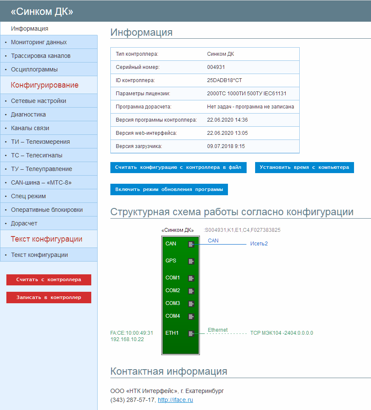Click the COM4 port connector icon
The height and width of the screenshot is (410, 371).
(x=191, y=316)
